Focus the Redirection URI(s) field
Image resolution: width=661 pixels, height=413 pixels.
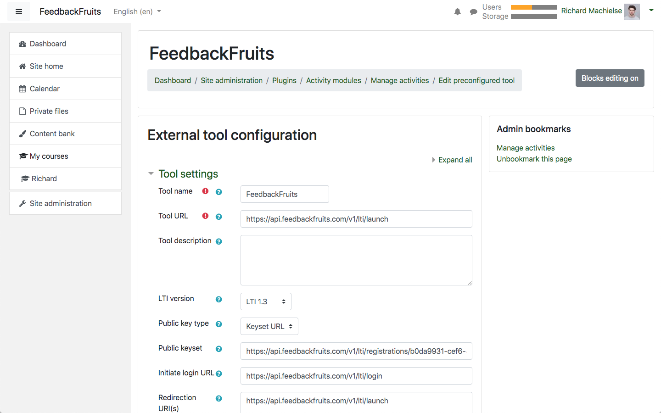point(356,402)
